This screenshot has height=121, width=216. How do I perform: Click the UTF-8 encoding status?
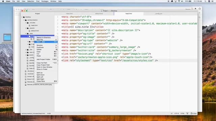(x=177, y=114)
